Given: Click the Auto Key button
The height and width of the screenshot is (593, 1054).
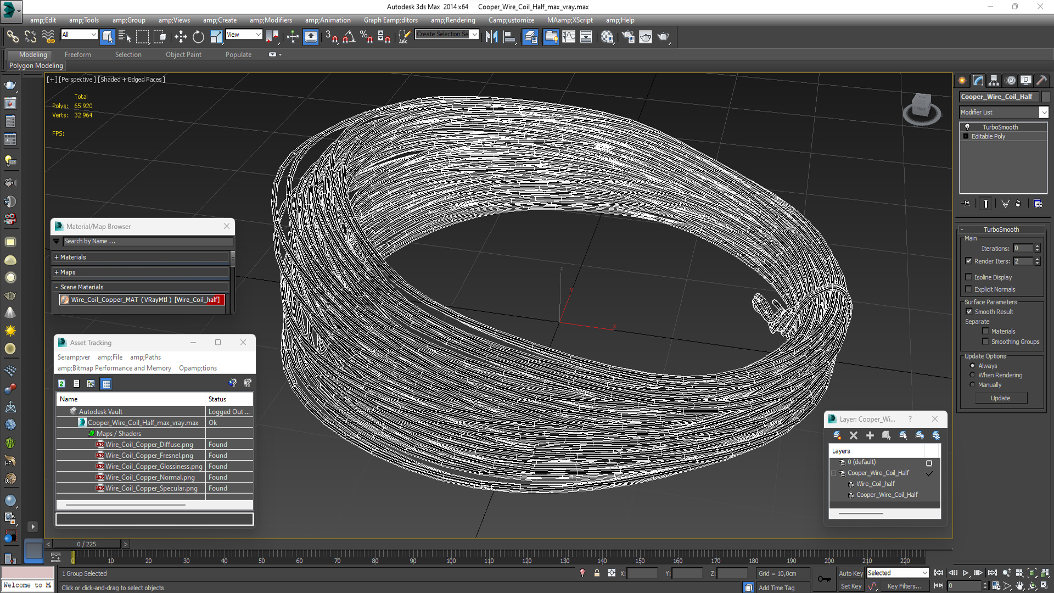Looking at the screenshot, I should click(850, 573).
